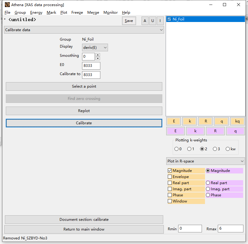Click the Calibrate to input field
This screenshot has width=248, height=244.
coord(91,75)
